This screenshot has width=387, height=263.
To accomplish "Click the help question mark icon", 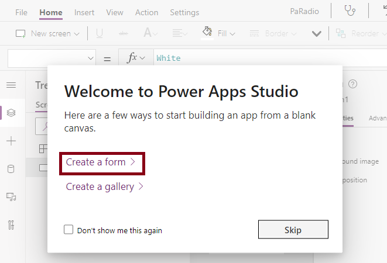I will [352, 84].
